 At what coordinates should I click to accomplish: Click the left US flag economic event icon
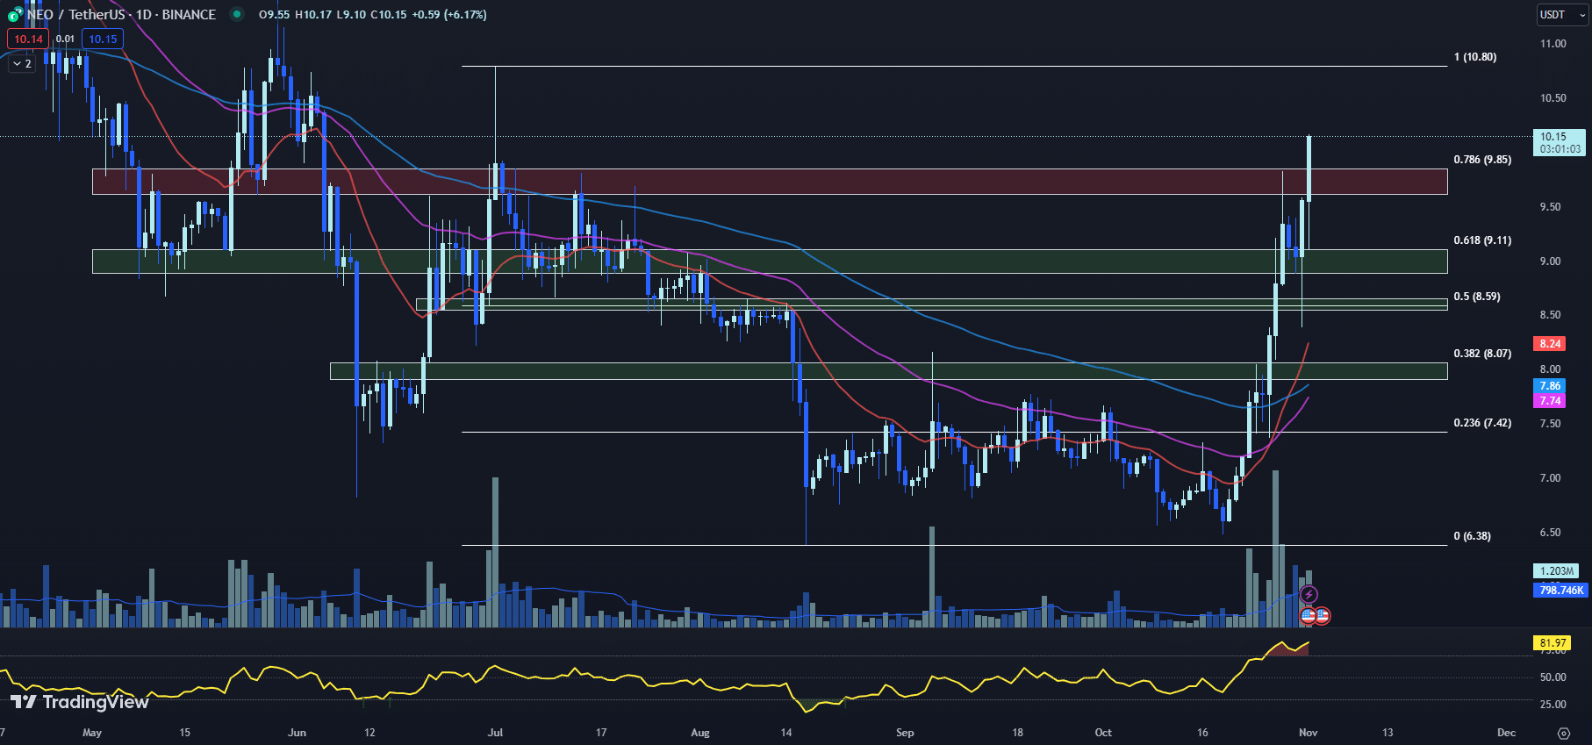[1308, 615]
